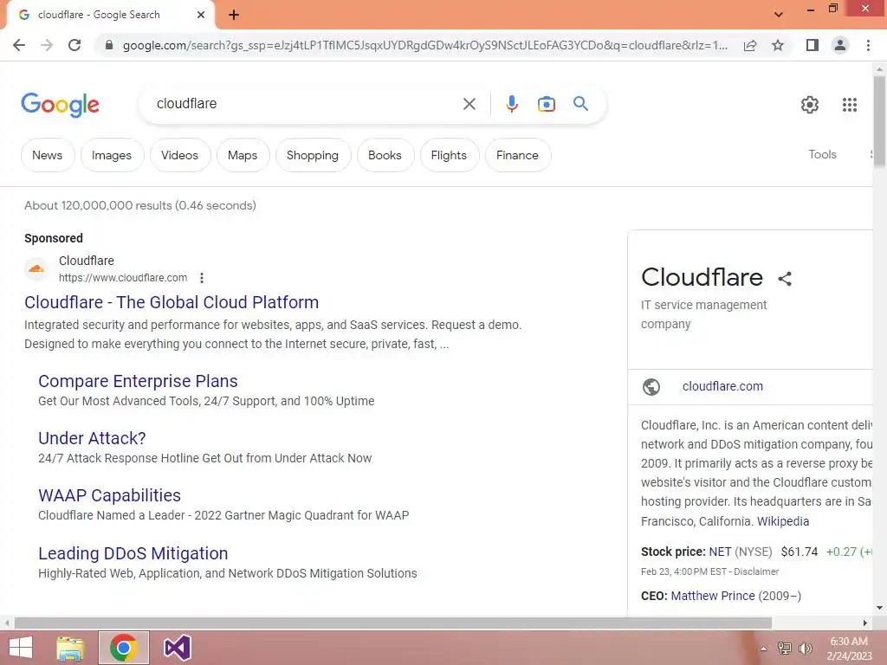This screenshot has width=887, height=665.
Task: Filter results by Flights
Action: pyautogui.click(x=450, y=155)
